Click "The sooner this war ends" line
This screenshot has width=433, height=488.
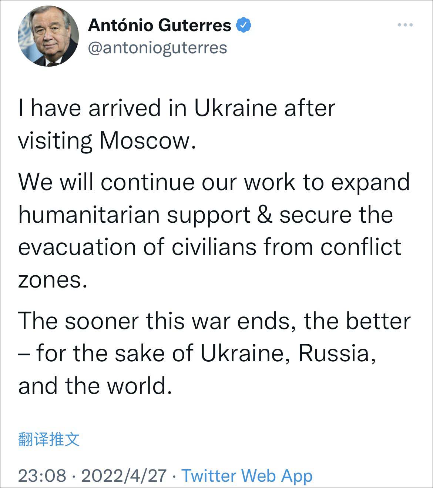click(x=214, y=321)
